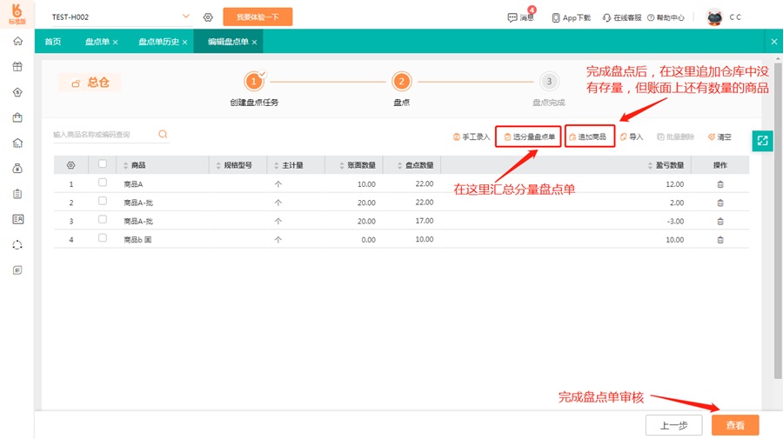Toggle the green fullscreen expand button
Viewport: 783px width, 439px height.
pyautogui.click(x=762, y=141)
